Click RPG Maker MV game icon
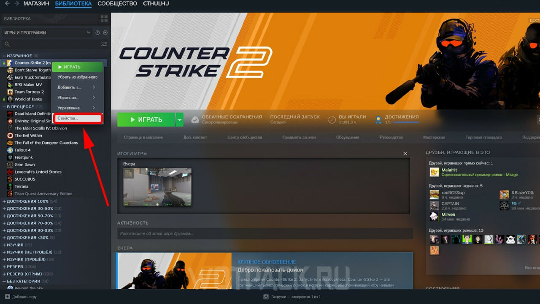 (10, 84)
